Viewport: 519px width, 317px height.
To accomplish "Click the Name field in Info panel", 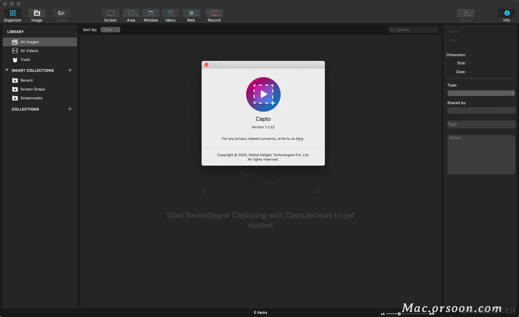I will 481,31.
